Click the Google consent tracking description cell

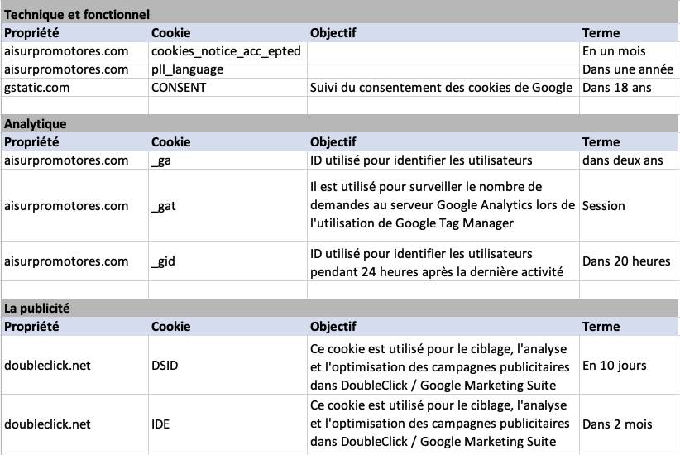[442, 88]
